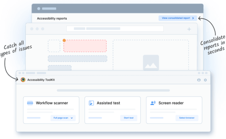Open View consolidated report

point(178,18)
